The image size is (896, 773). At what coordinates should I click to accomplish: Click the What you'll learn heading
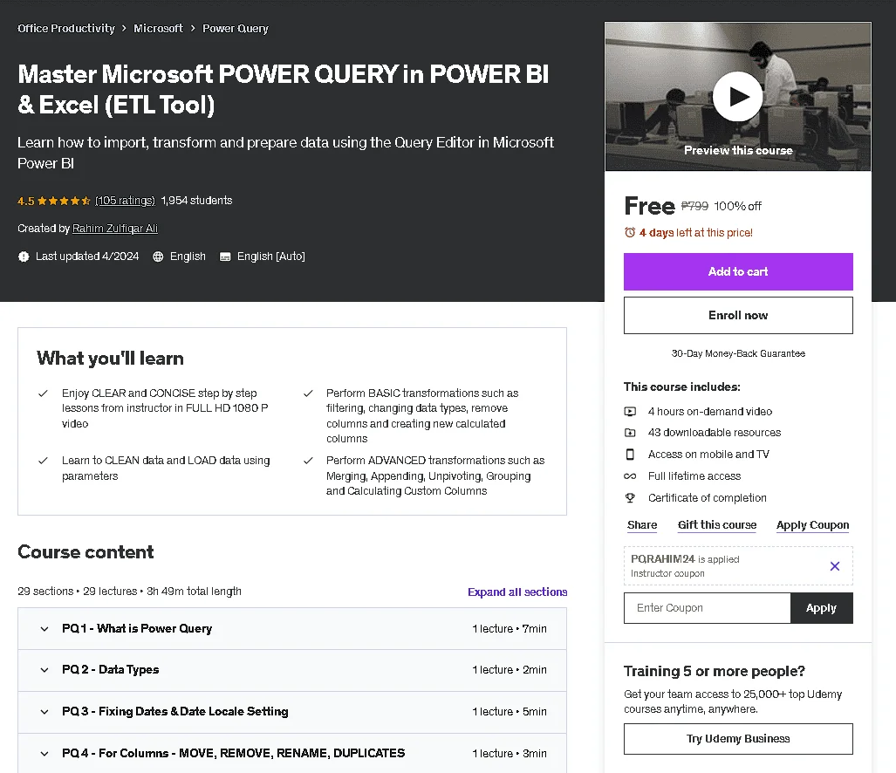[x=110, y=359]
